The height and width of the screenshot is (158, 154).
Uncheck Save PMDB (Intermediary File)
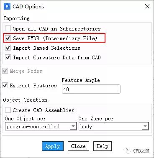point(8,38)
